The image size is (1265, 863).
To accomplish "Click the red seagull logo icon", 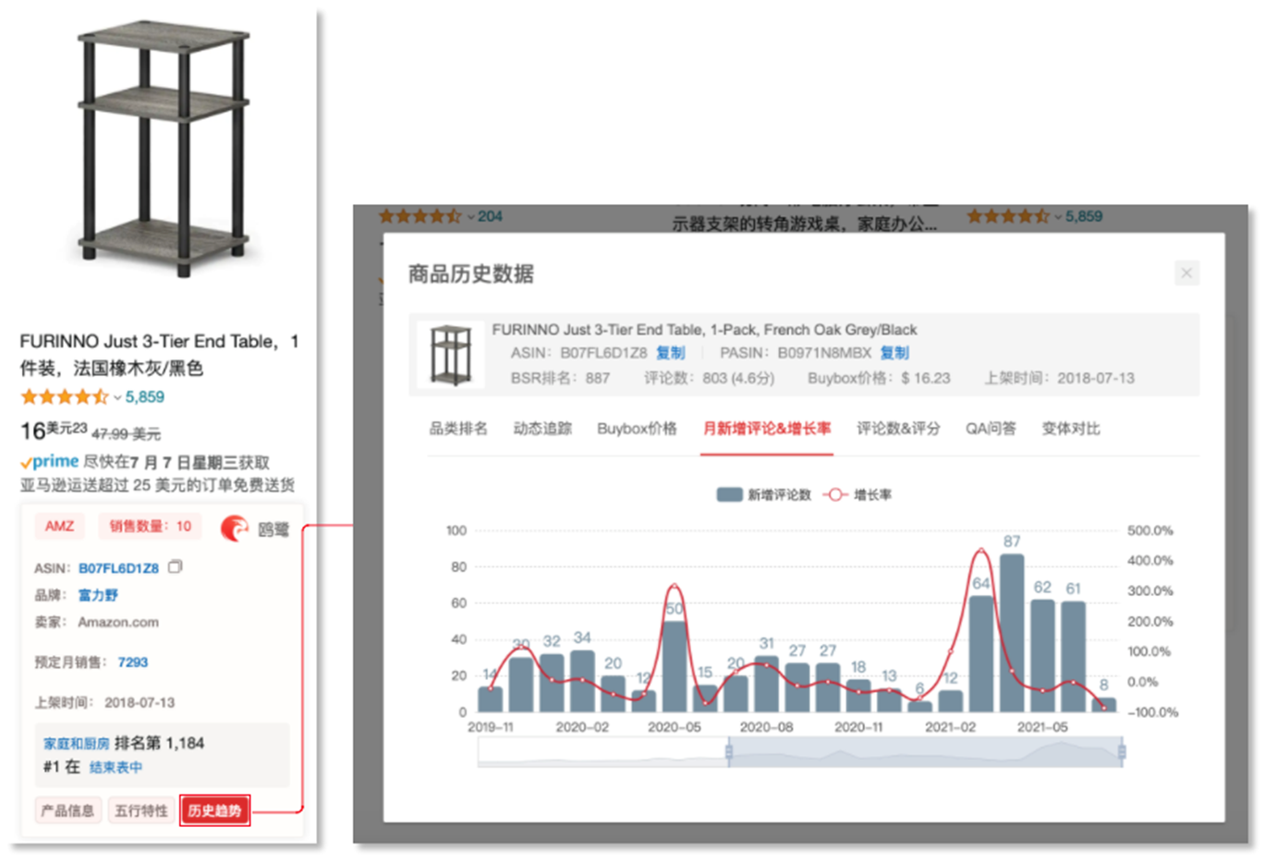I will tap(235, 528).
